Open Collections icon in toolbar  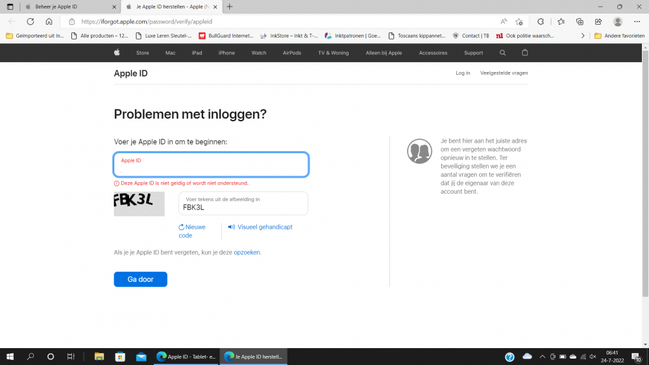point(580,21)
